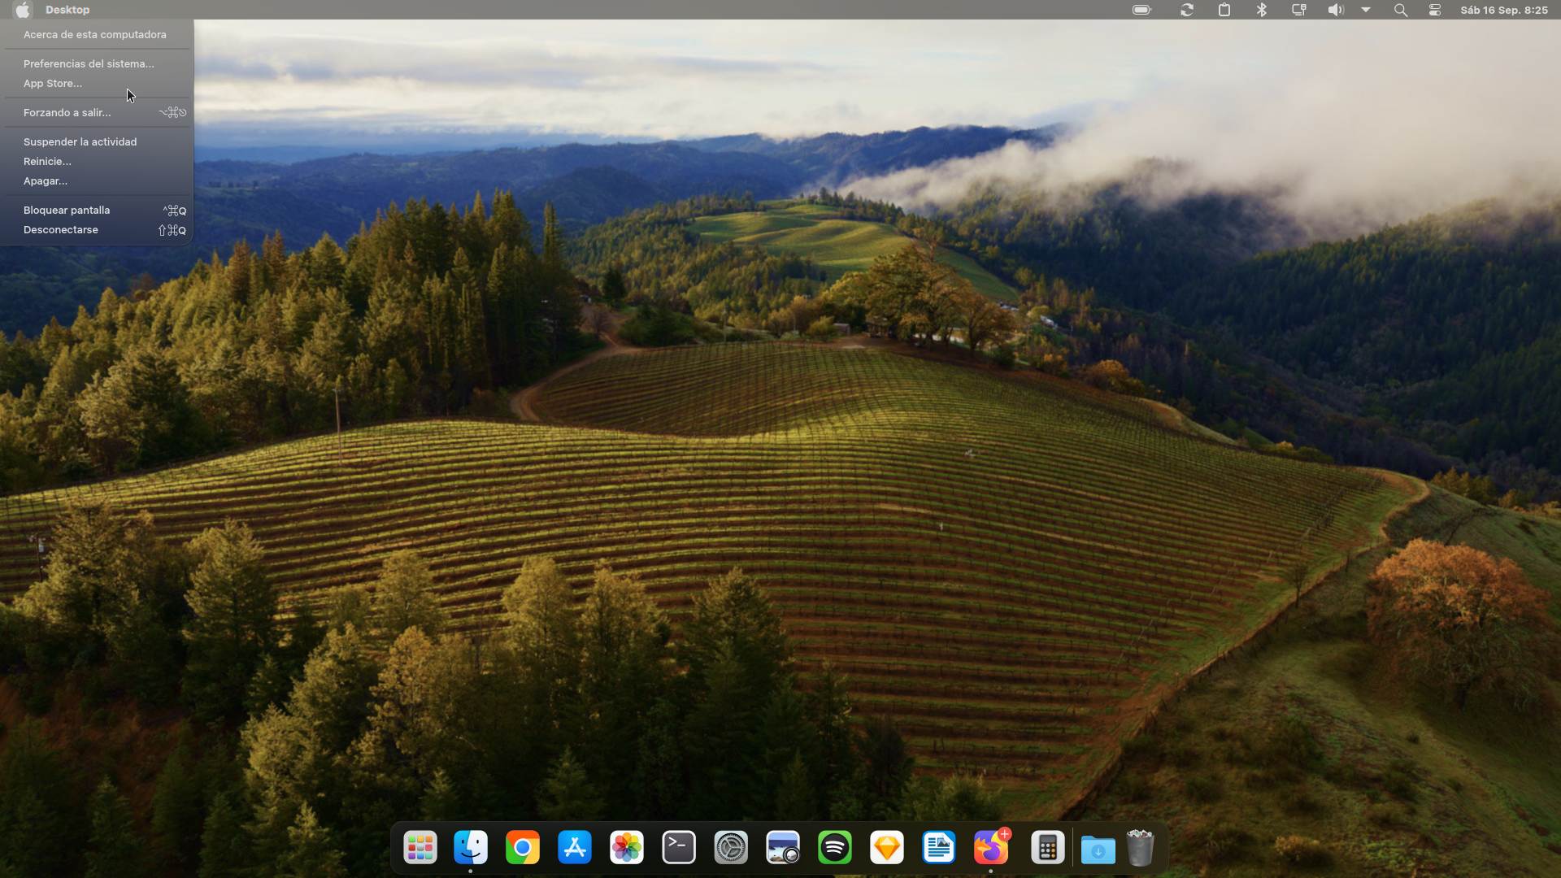
Task: Launch Google Chrome from the dock
Action: coord(523,848)
